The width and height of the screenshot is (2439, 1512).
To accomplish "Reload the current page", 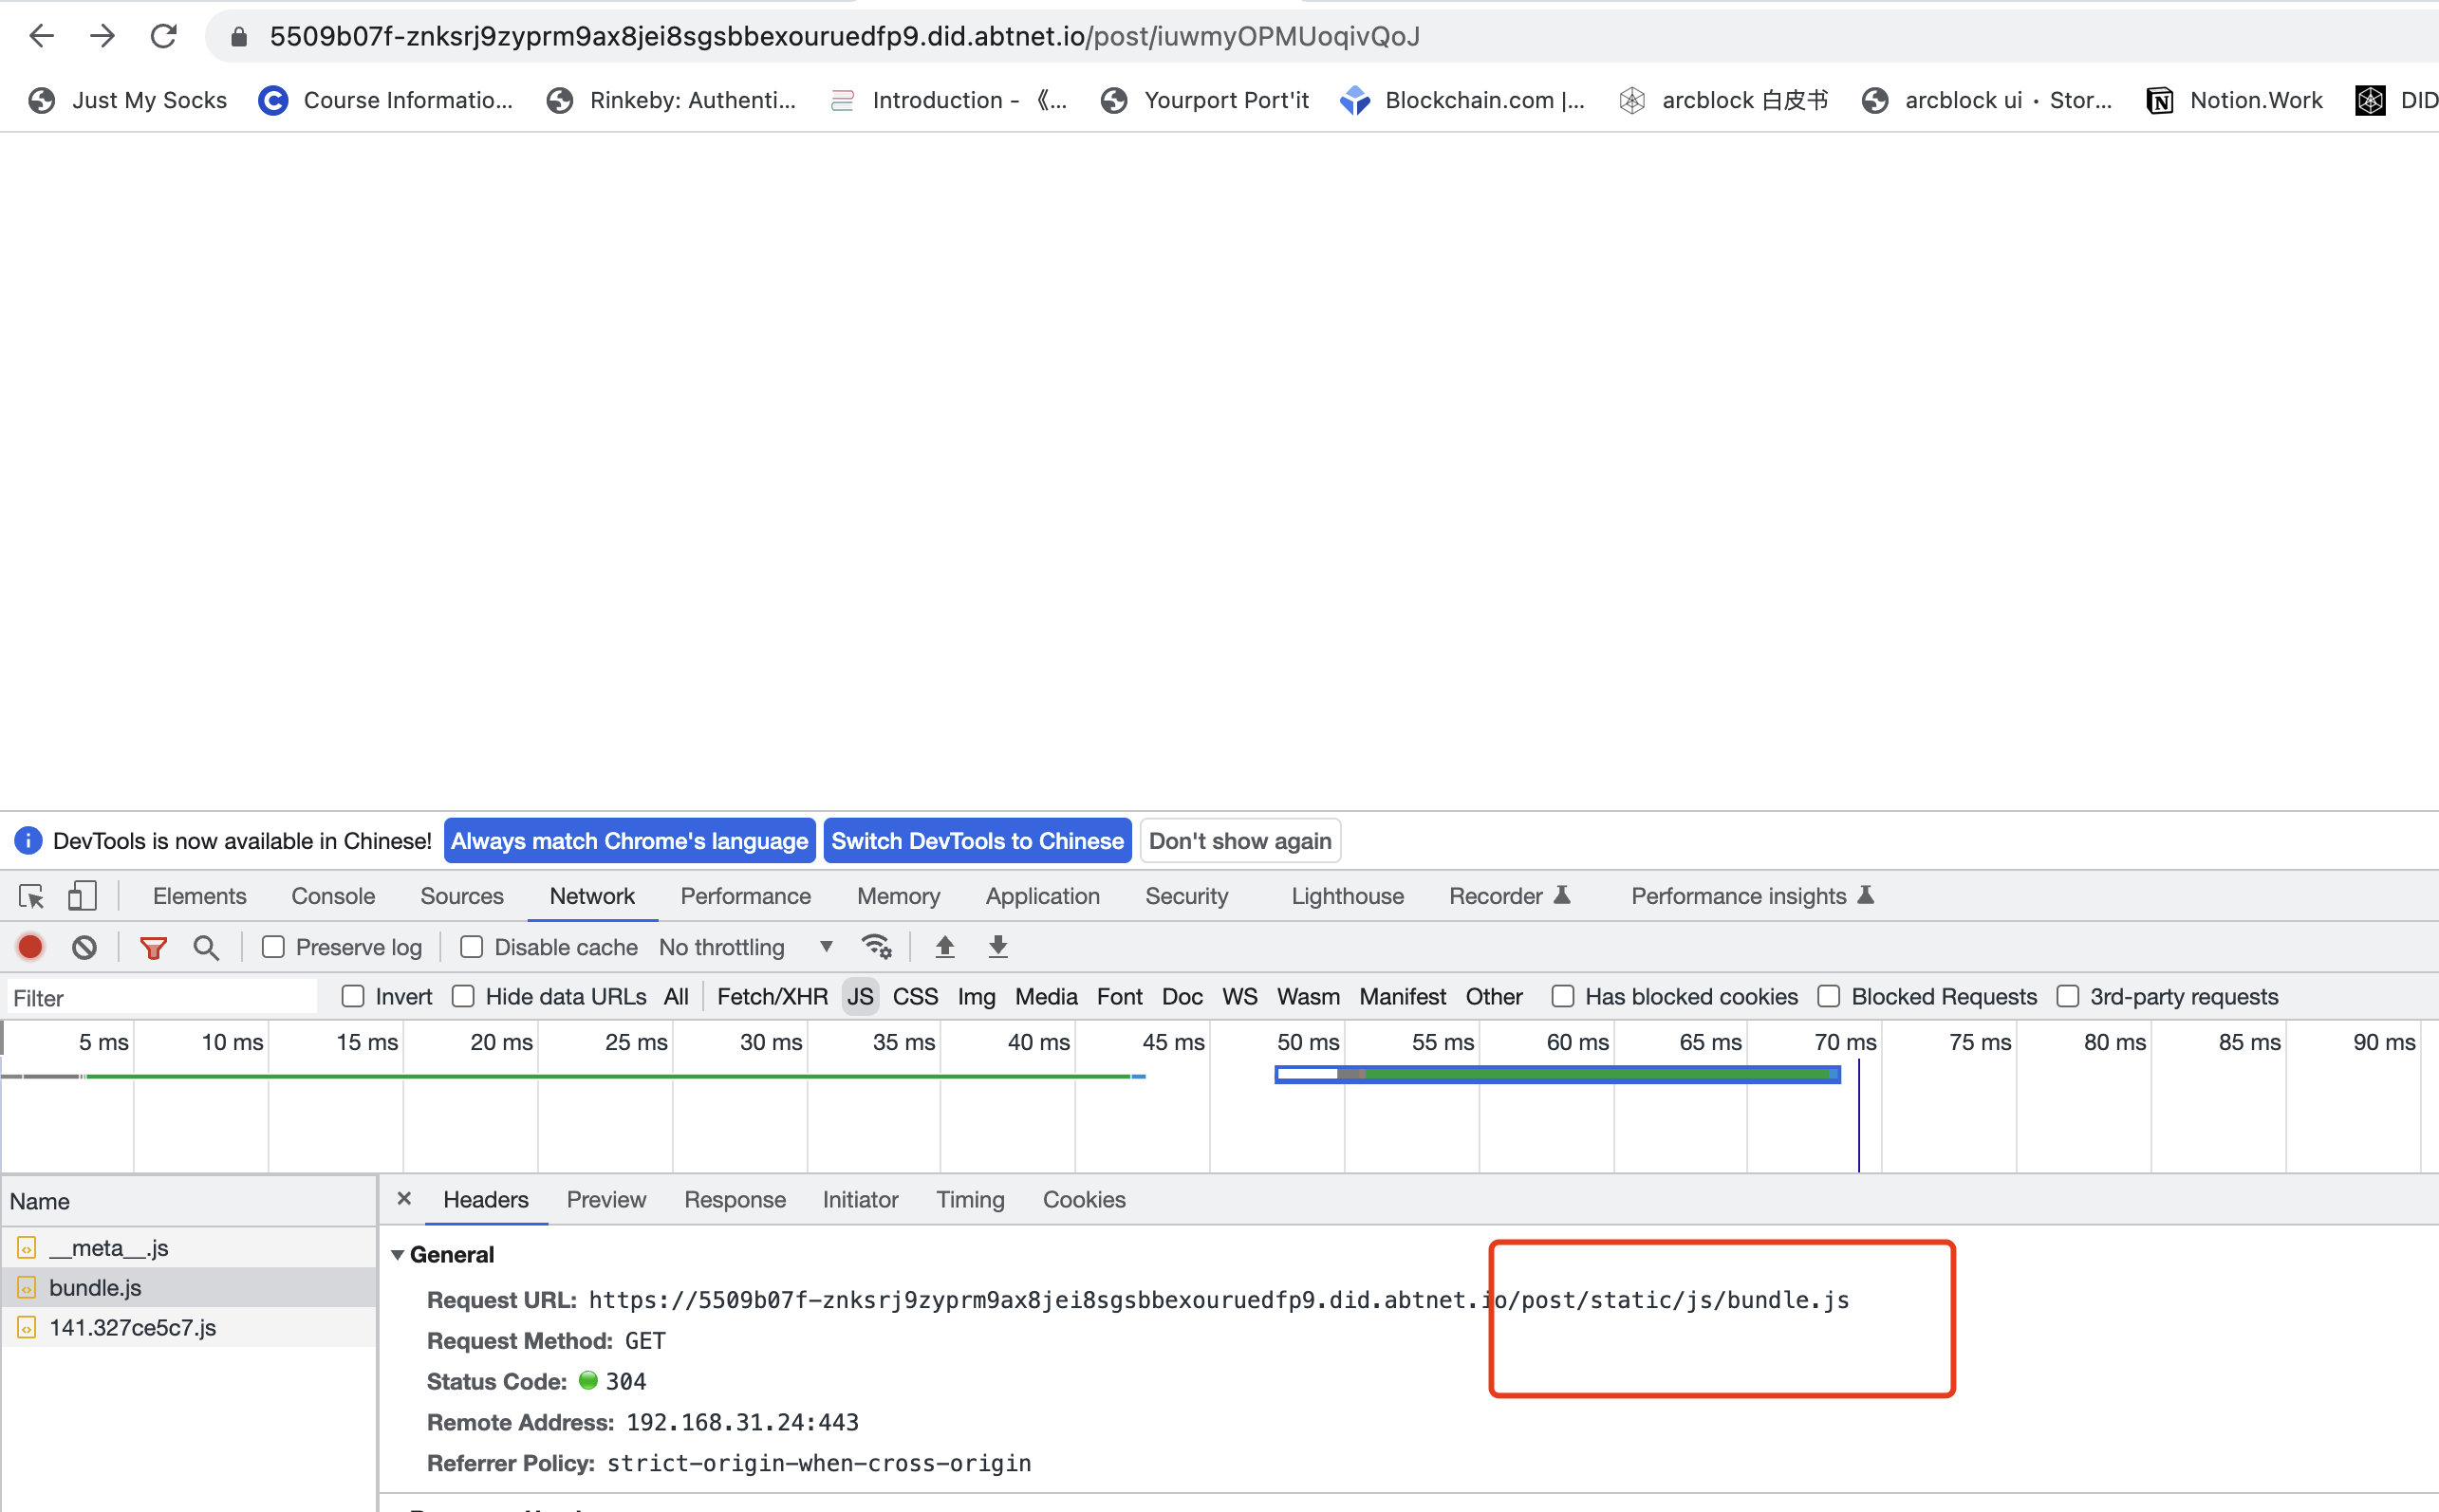I will point(163,35).
